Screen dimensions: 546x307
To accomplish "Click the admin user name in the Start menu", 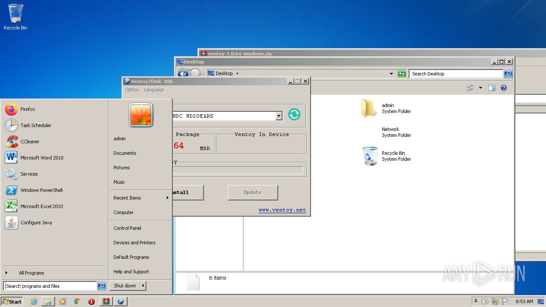I will pyautogui.click(x=141, y=139).
